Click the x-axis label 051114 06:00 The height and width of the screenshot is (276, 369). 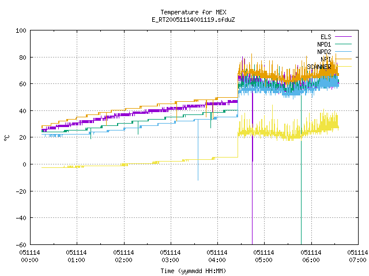click(311, 256)
